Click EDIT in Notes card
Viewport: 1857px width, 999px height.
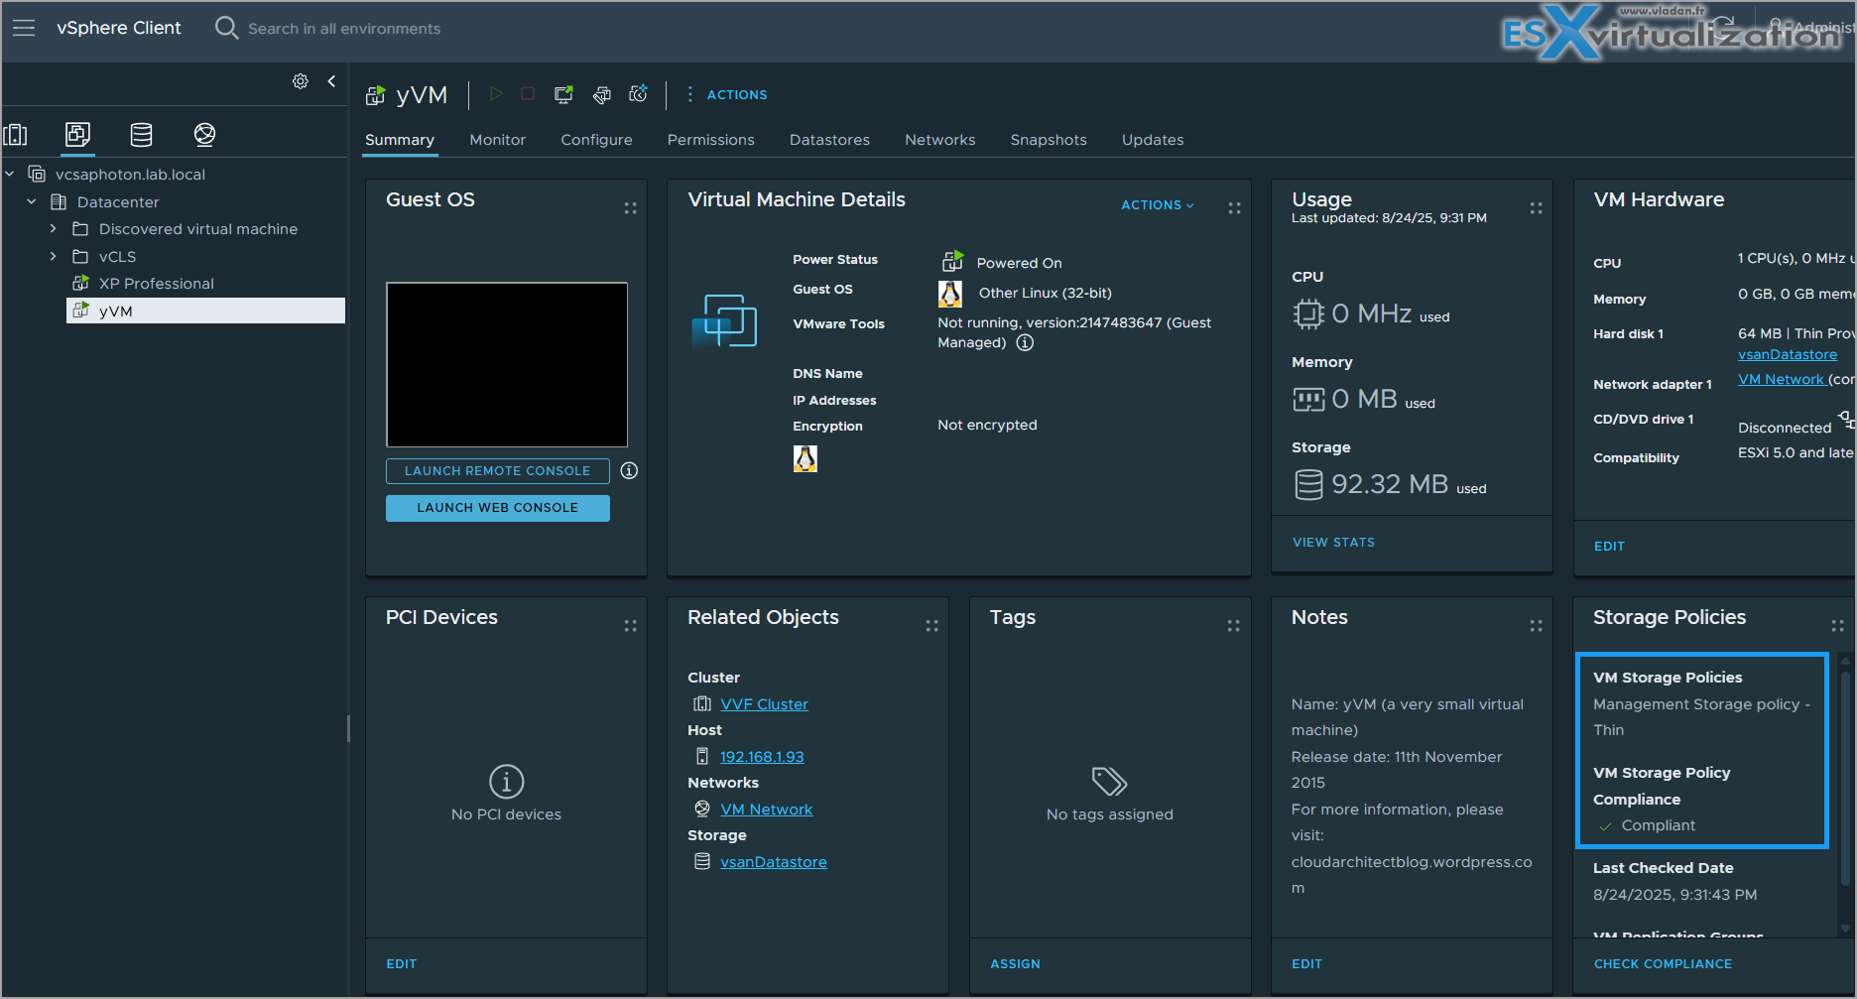pos(1306,964)
